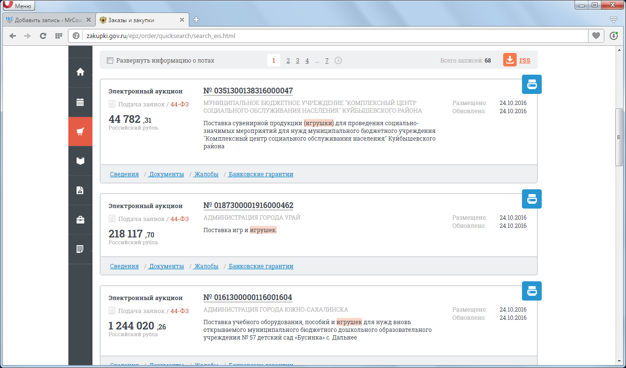
Task: Open a new browser tab
Action: 196,20
